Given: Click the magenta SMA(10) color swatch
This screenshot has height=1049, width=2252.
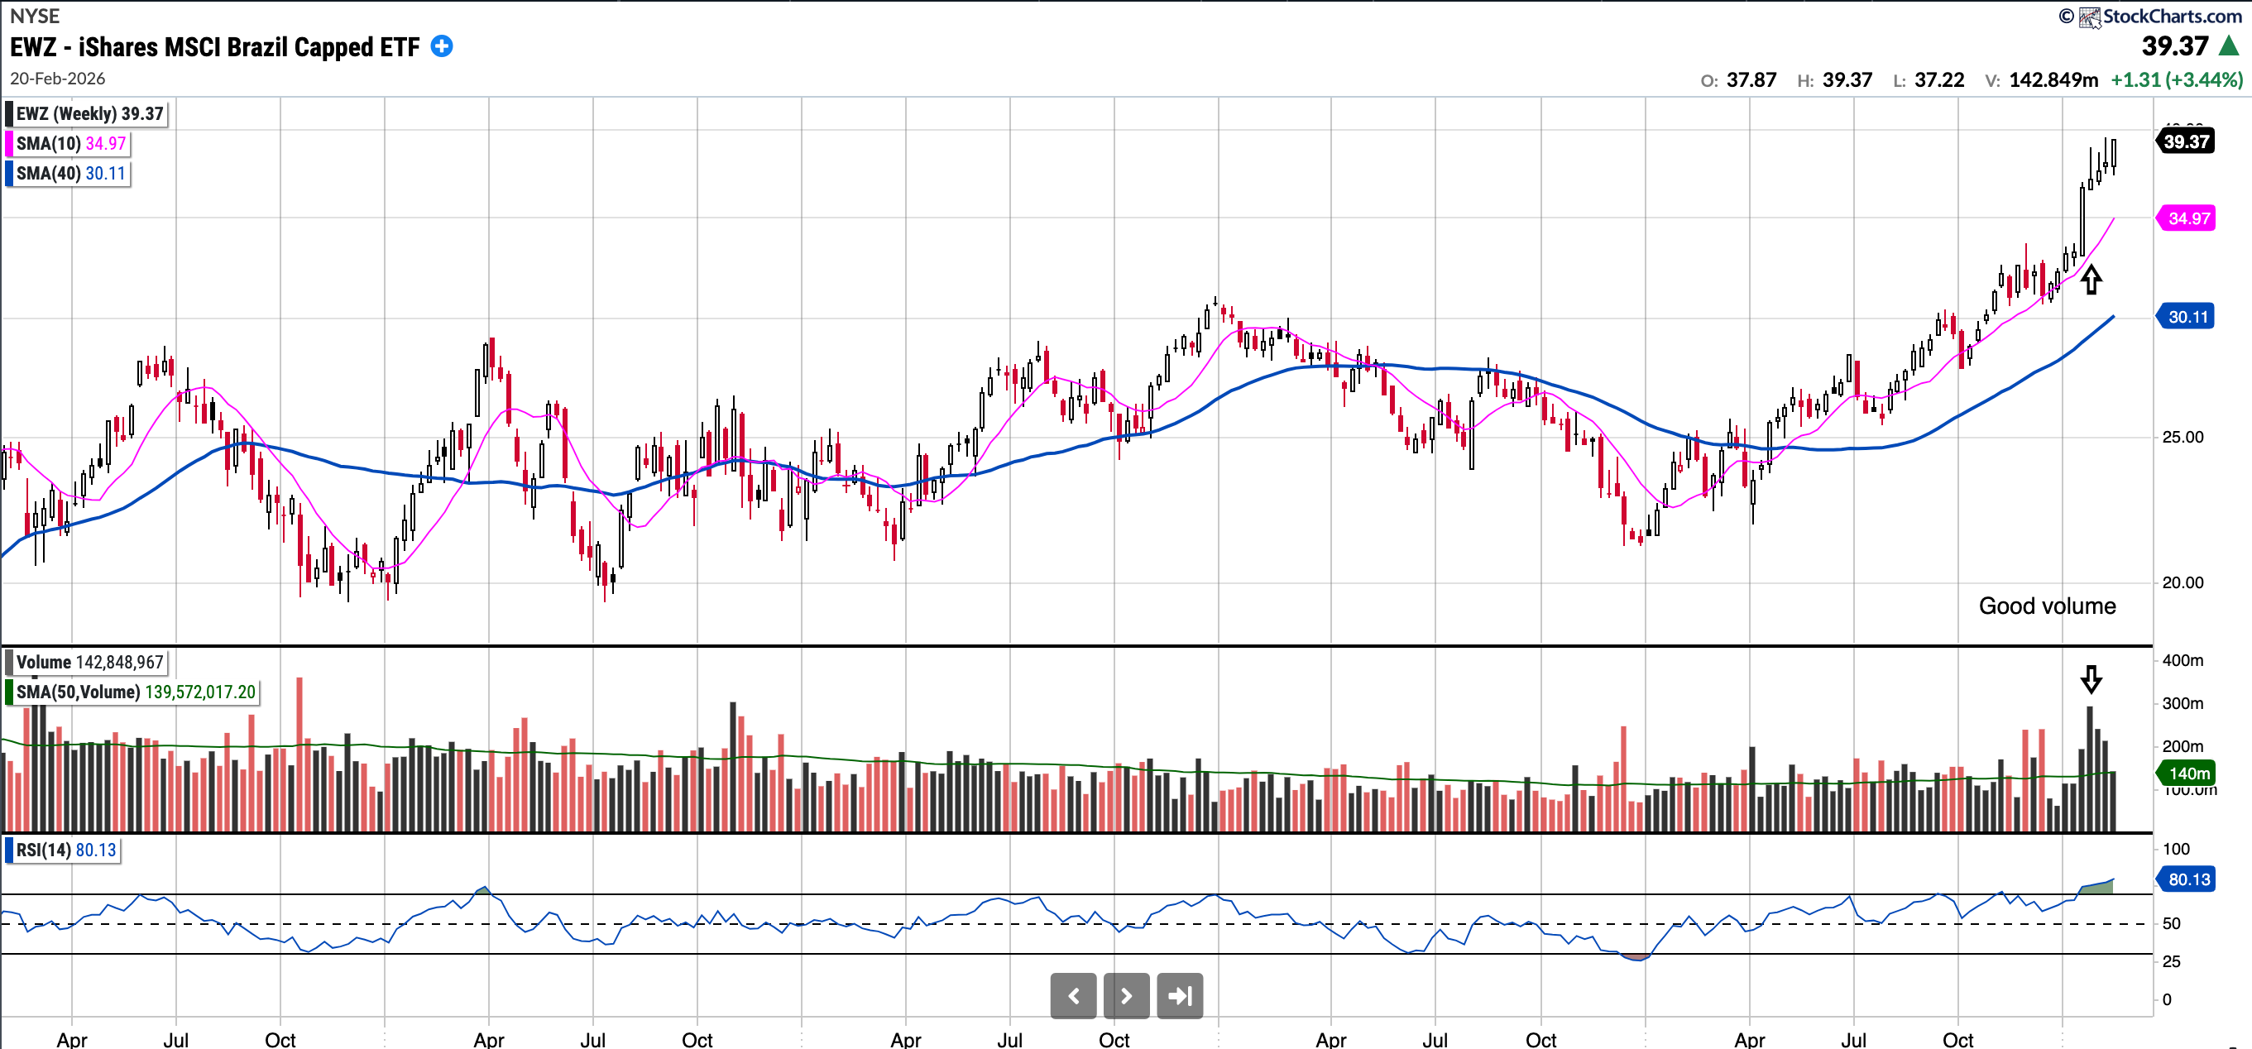Looking at the screenshot, I should (10, 143).
